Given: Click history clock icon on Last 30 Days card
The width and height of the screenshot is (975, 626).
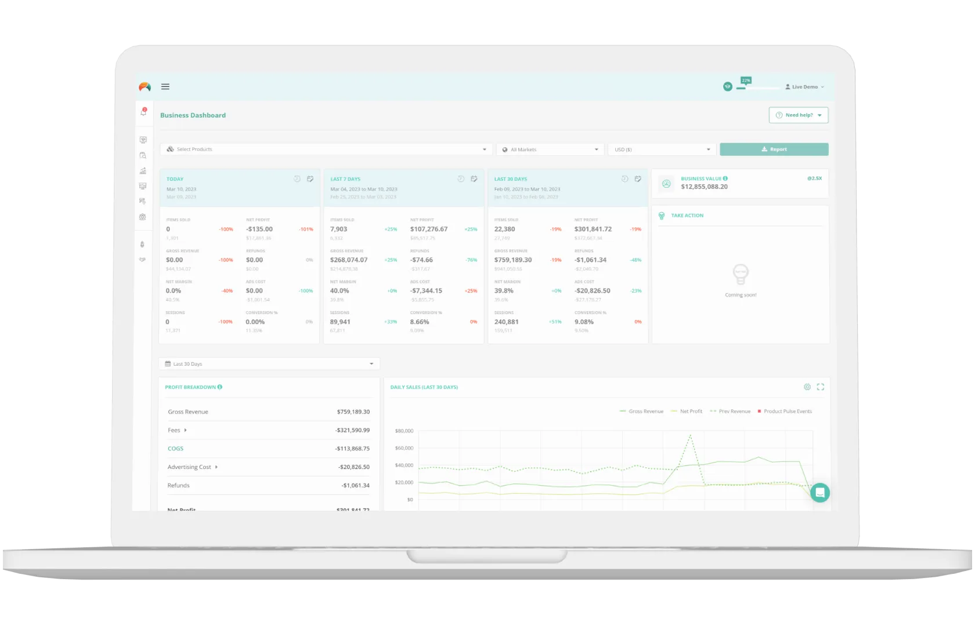Looking at the screenshot, I should (625, 179).
